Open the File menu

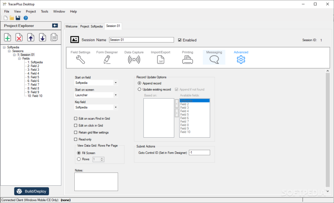click(7, 11)
